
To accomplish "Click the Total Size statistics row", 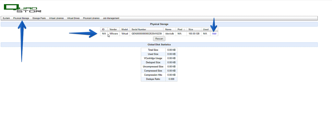I will (x=159, y=50).
